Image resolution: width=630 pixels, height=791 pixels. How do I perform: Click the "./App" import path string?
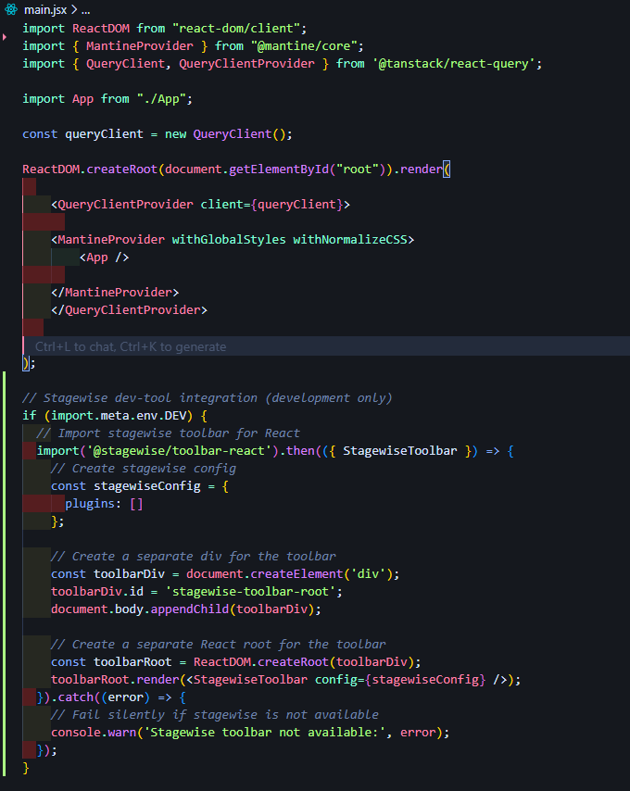point(161,99)
